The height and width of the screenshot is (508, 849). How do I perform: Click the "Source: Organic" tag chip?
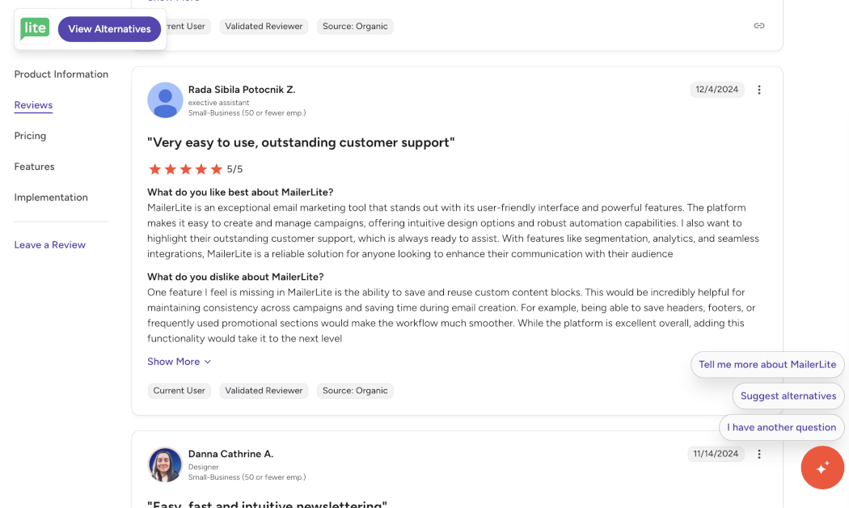355,390
